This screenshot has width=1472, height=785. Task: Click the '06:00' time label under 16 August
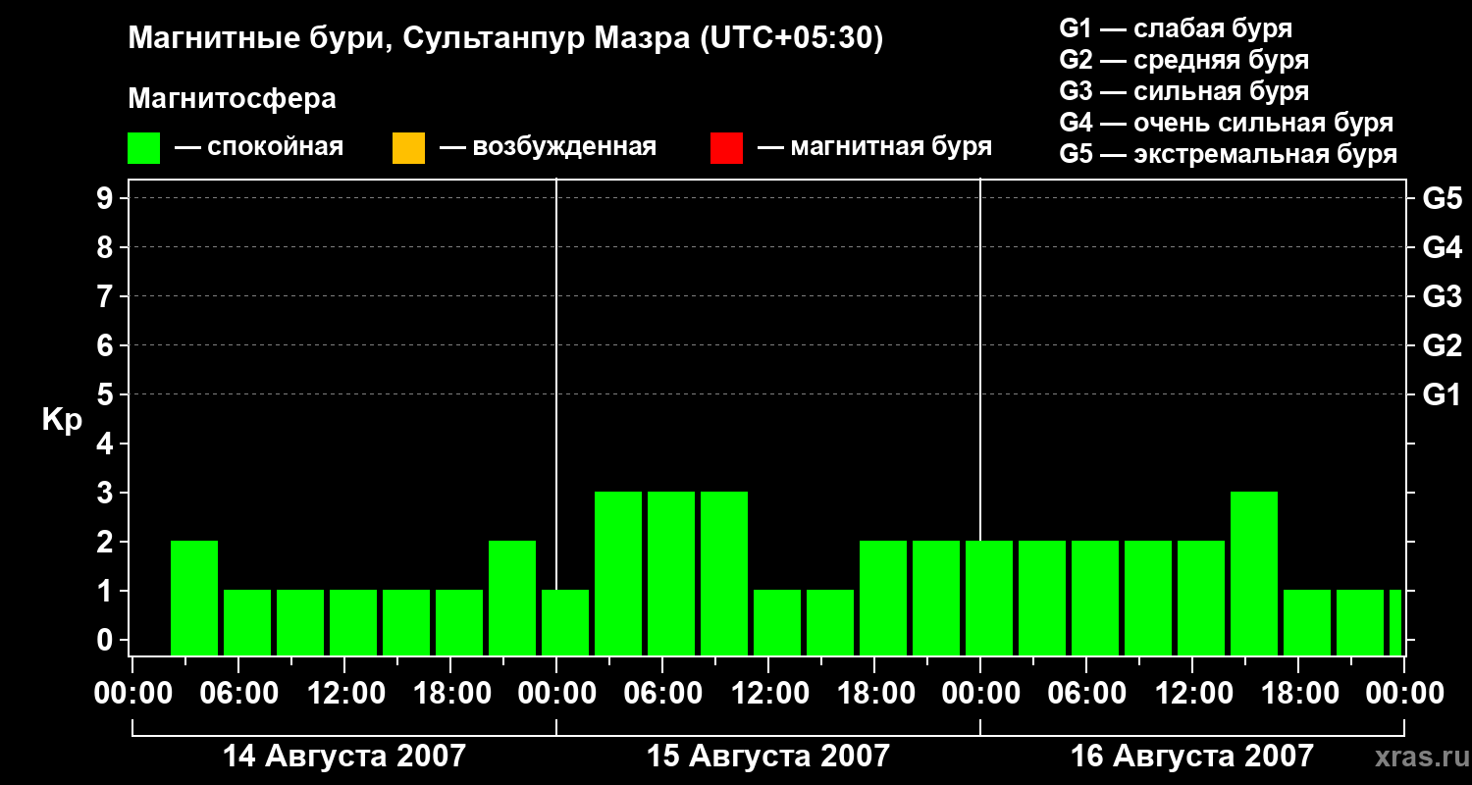[1086, 694]
